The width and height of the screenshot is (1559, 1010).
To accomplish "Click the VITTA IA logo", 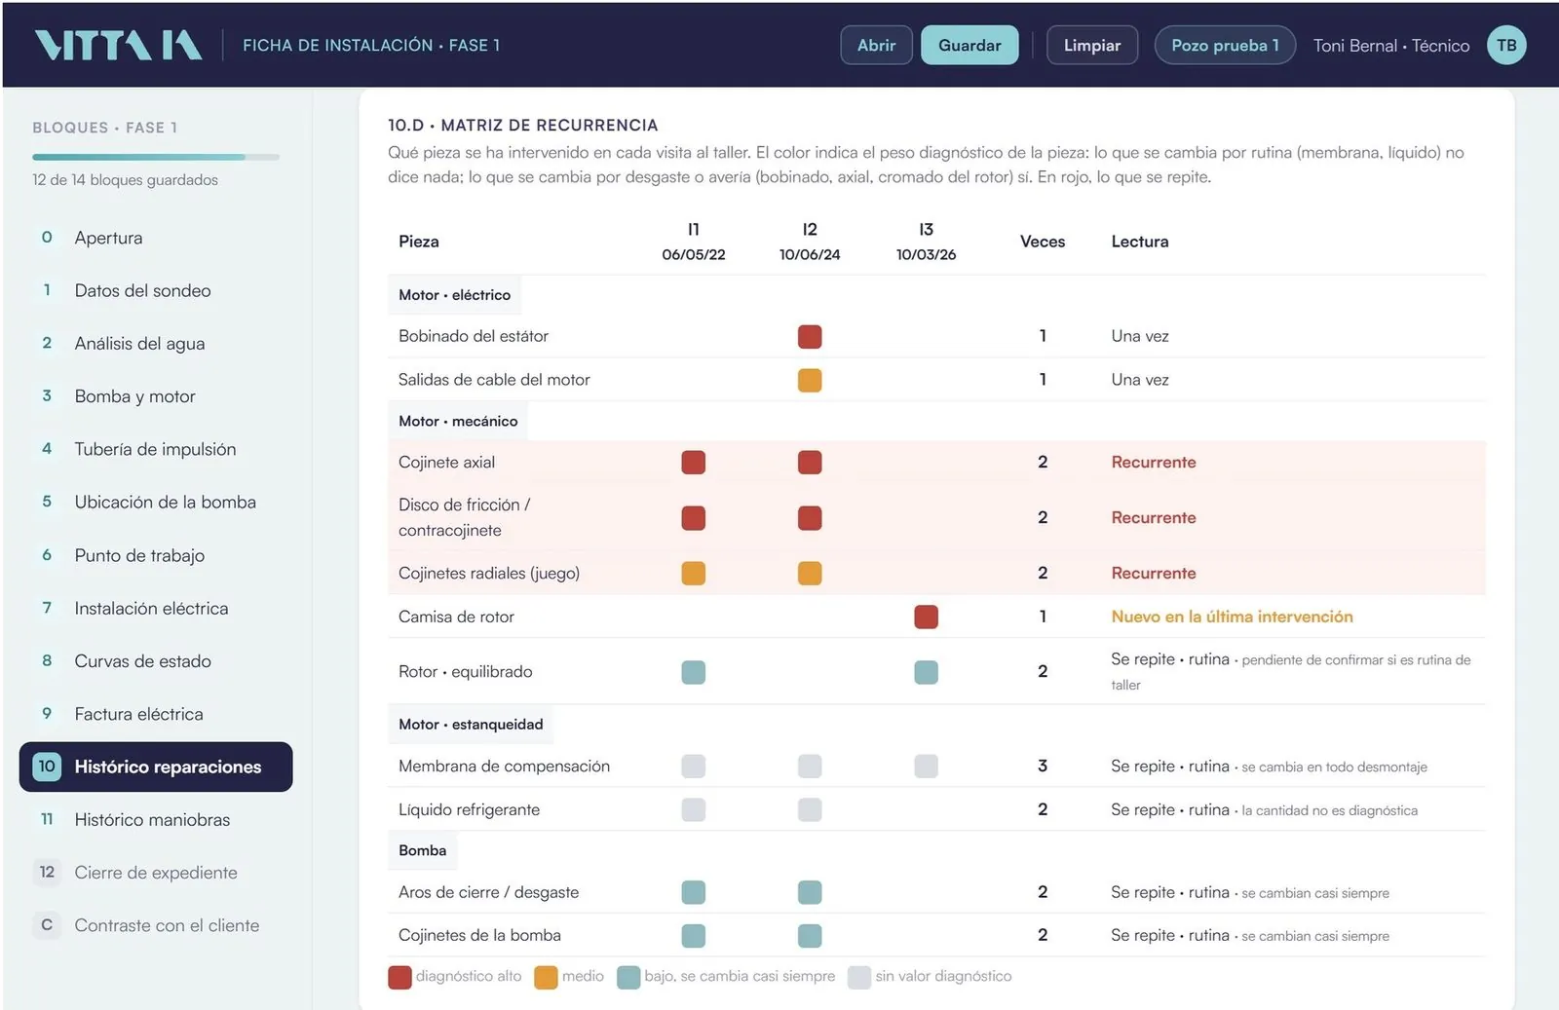I will point(118,45).
